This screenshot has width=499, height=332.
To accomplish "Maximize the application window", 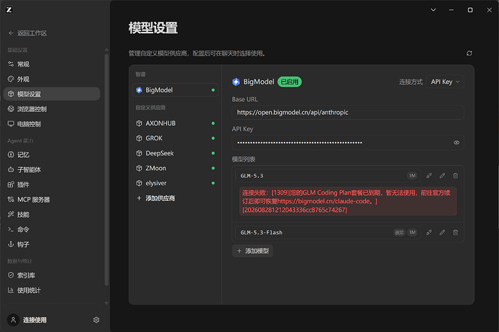I will click(x=470, y=10).
